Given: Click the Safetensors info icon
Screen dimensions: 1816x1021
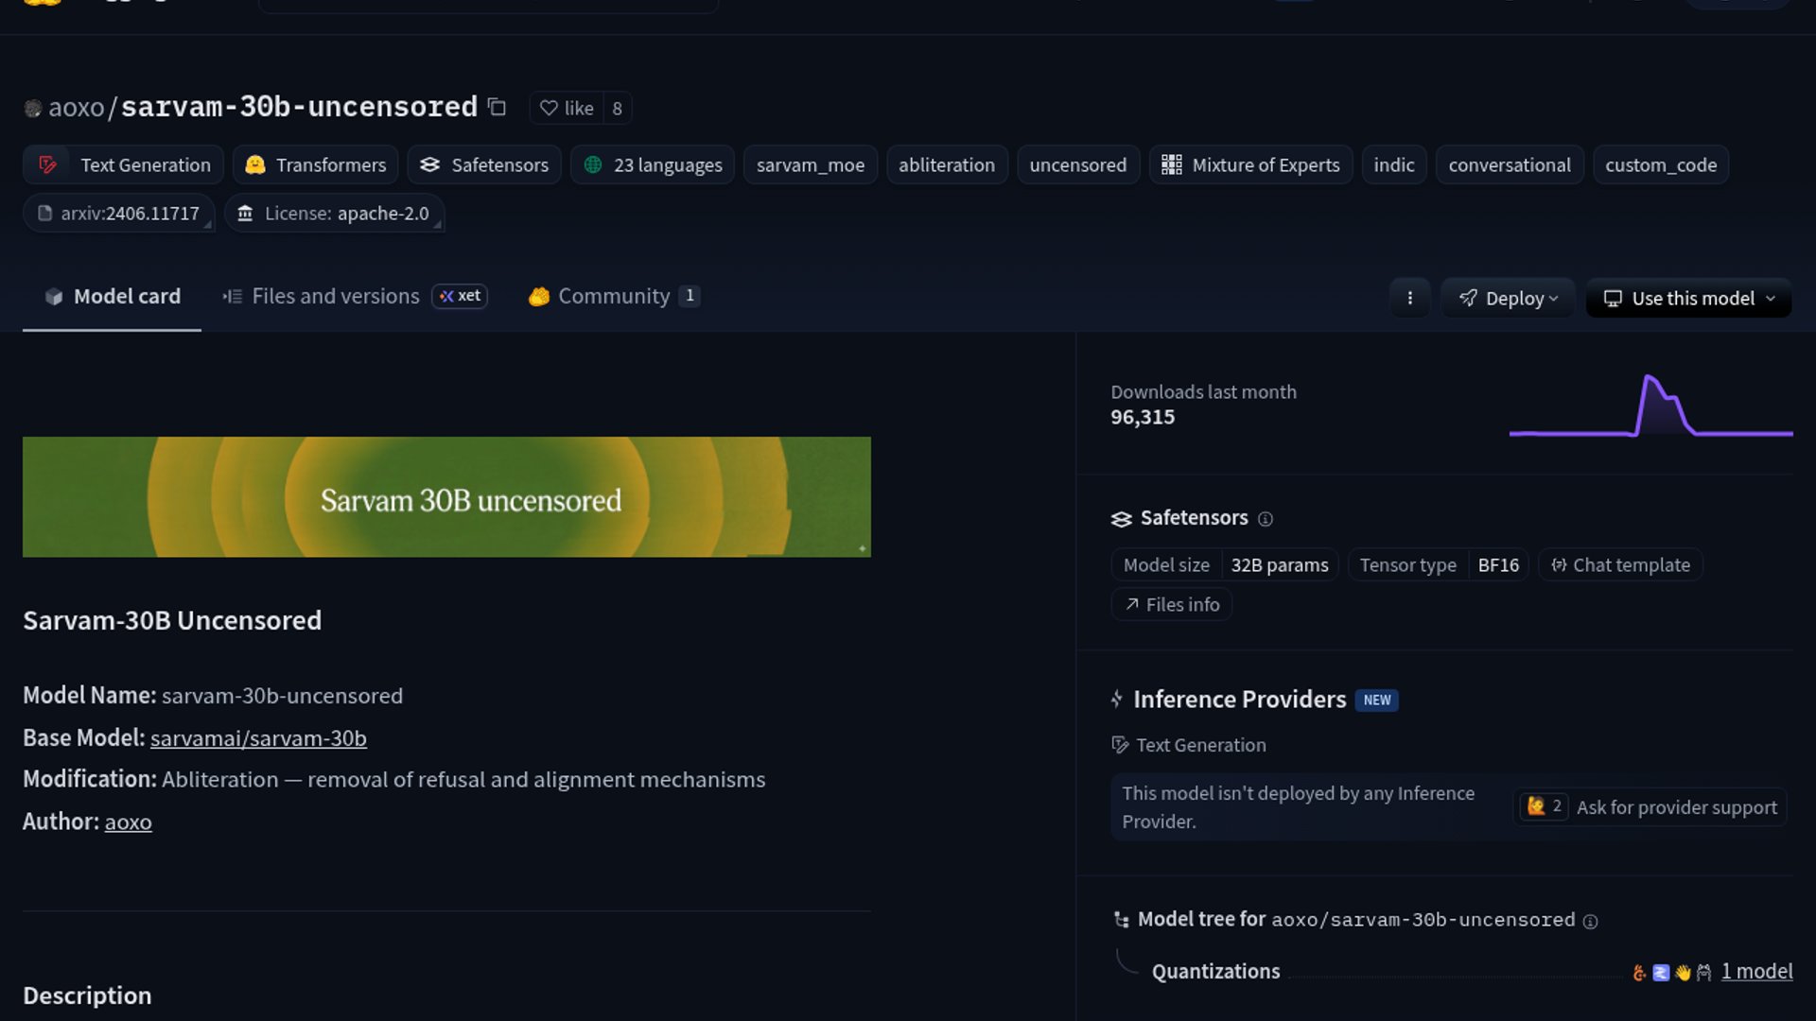Looking at the screenshot, I should [x=1266, y=519].
